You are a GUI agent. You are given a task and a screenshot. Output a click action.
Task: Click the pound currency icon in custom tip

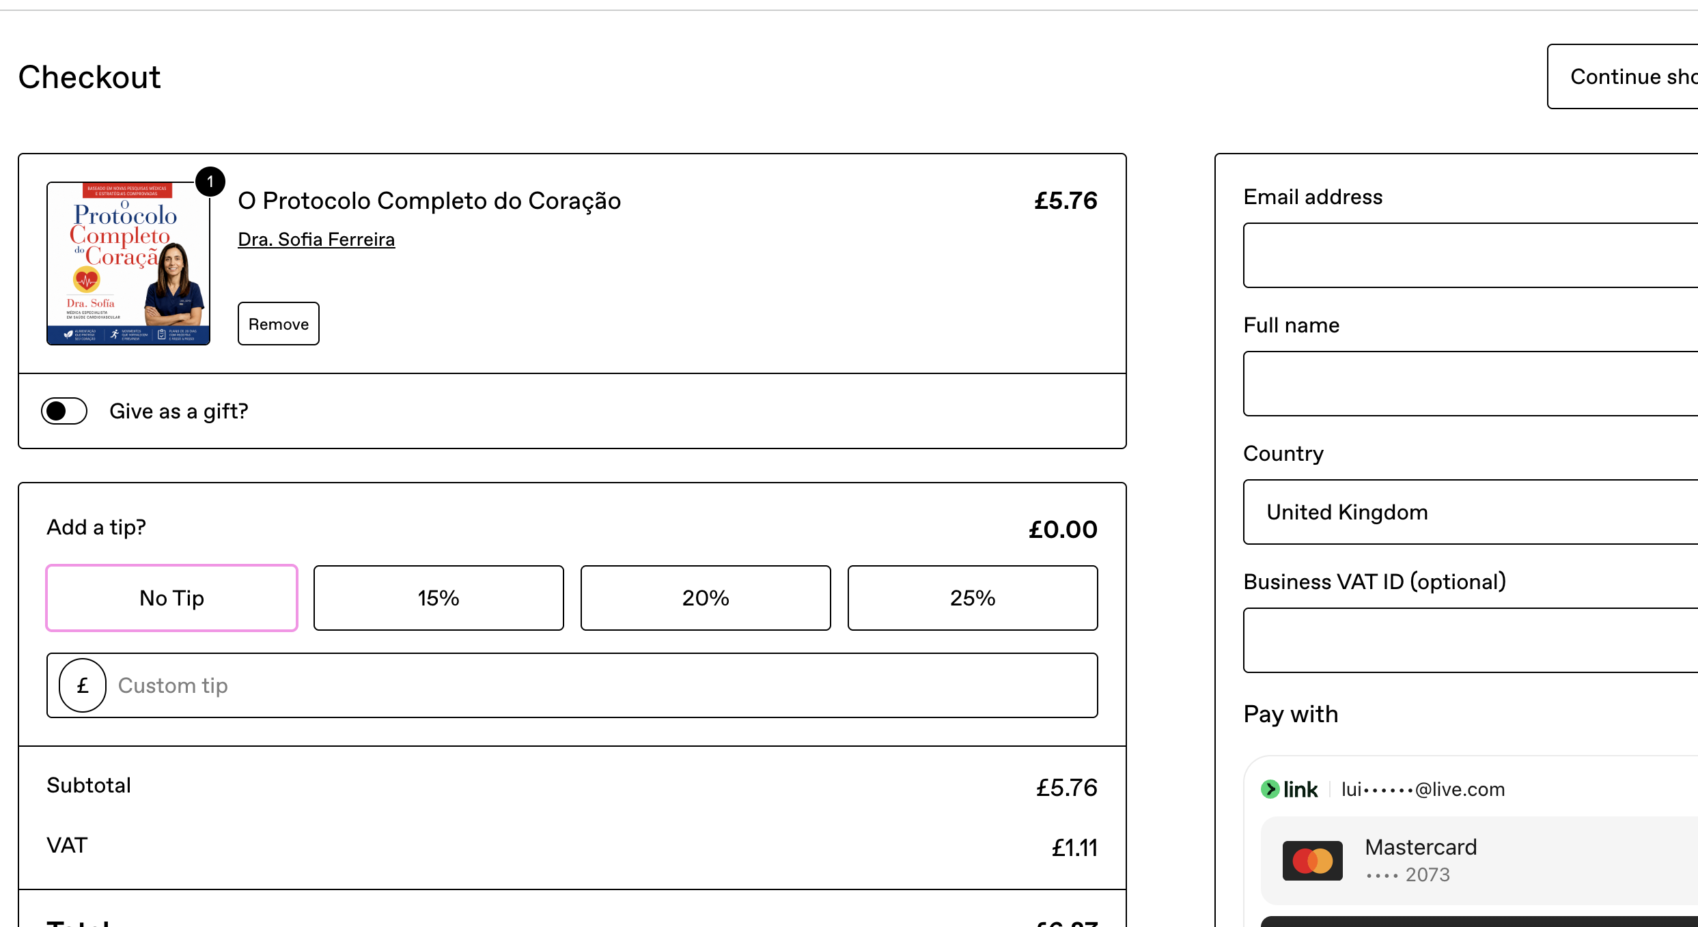click(x=83, y=685)
